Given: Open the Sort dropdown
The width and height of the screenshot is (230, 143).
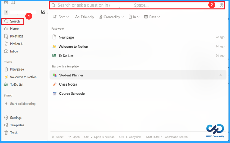Looking at the screenshot, I should 61,17.
